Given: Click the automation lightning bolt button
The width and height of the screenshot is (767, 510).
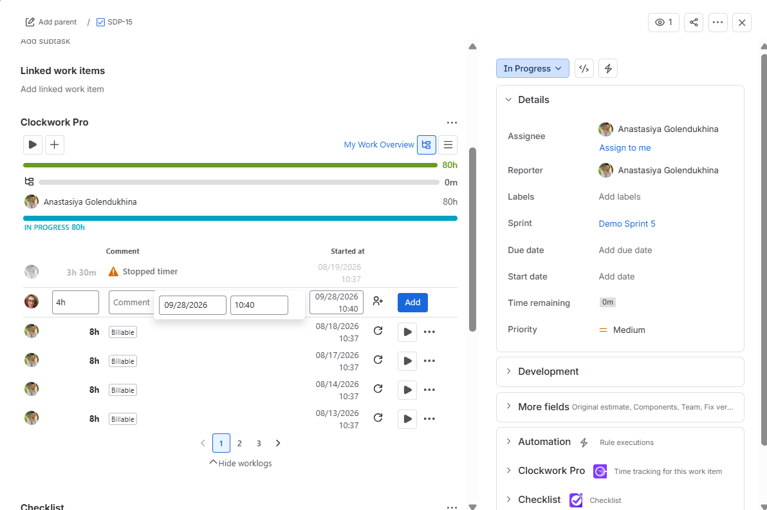Looking at the screenshot, I should pyautogui.click(x=608, y=68).
